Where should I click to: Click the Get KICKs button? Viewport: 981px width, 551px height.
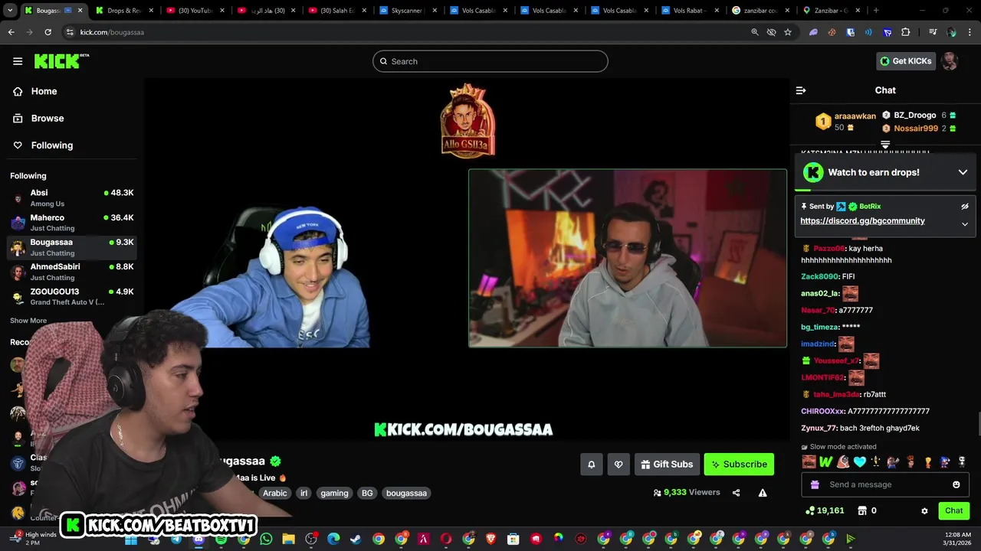point(906,61)
